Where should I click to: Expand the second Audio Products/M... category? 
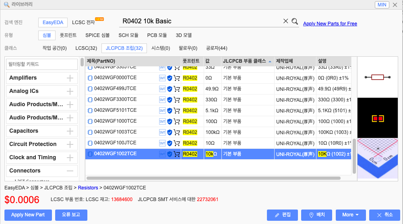point(70,118)
